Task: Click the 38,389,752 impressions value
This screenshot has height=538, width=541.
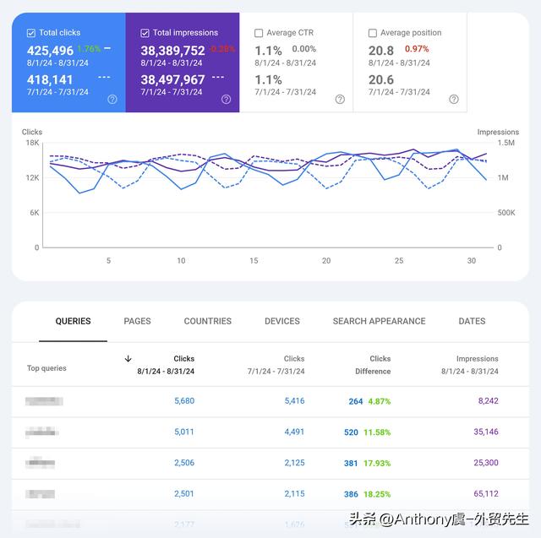Action: (172, 51)
